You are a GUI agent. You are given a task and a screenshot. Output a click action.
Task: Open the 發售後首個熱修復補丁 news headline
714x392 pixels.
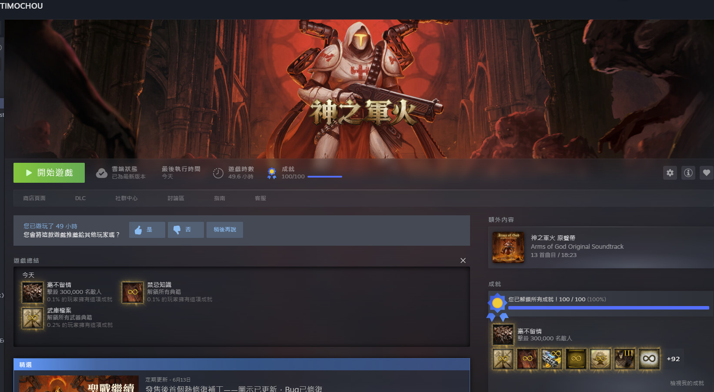click(x=234, y=389)
